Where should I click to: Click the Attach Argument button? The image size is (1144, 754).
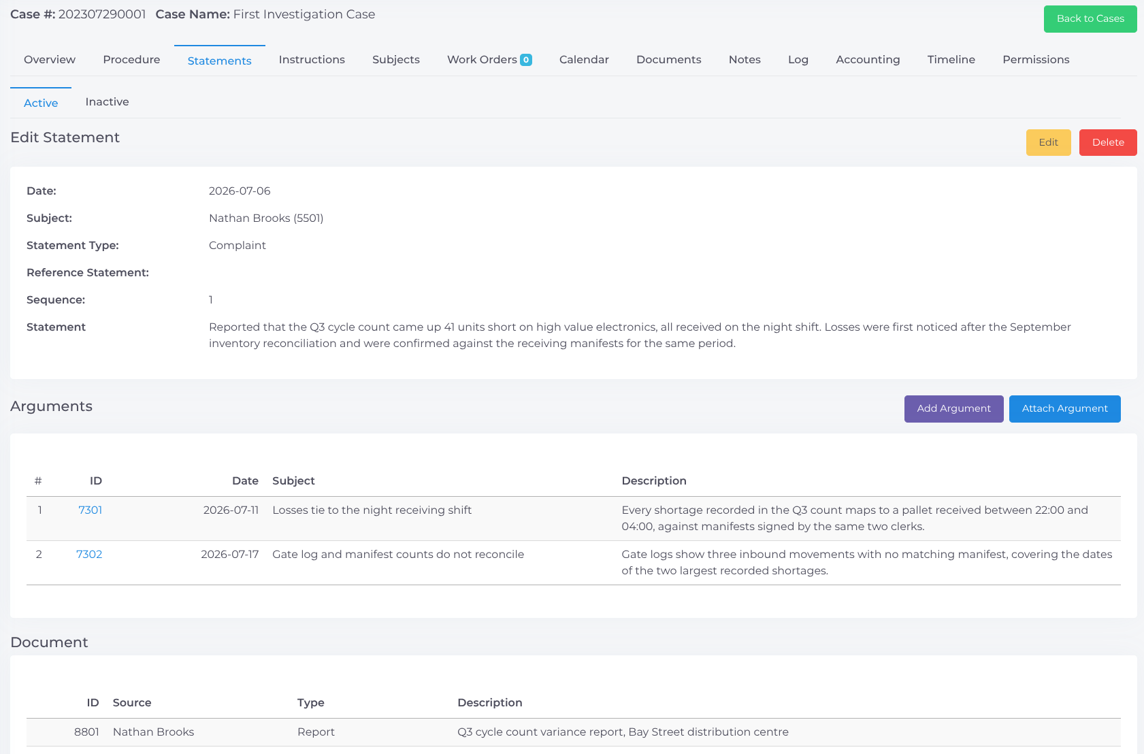[1064, 409]
